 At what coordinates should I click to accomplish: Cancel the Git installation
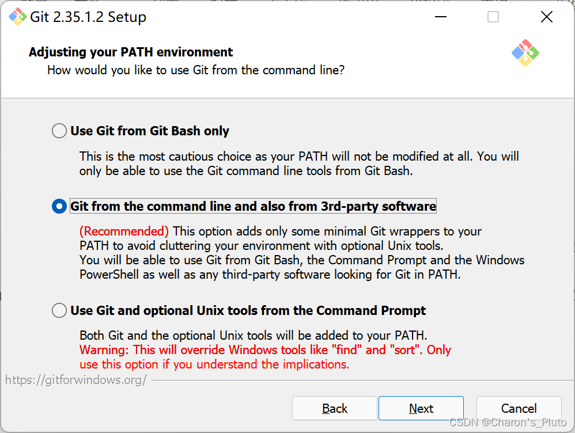click(519, 408)
